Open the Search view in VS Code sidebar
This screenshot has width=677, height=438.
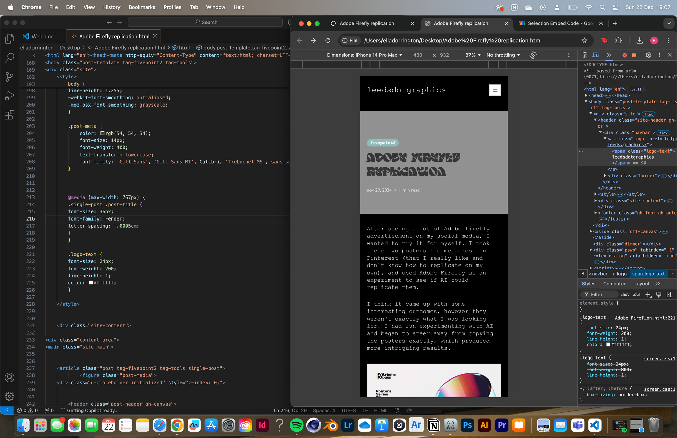9,57
